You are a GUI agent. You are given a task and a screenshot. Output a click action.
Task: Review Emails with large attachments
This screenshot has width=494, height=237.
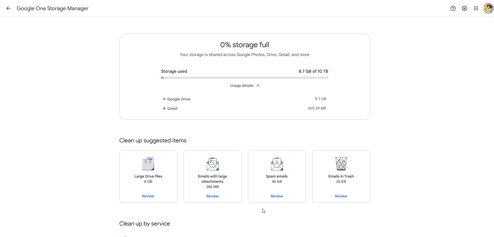pos(212,196)
